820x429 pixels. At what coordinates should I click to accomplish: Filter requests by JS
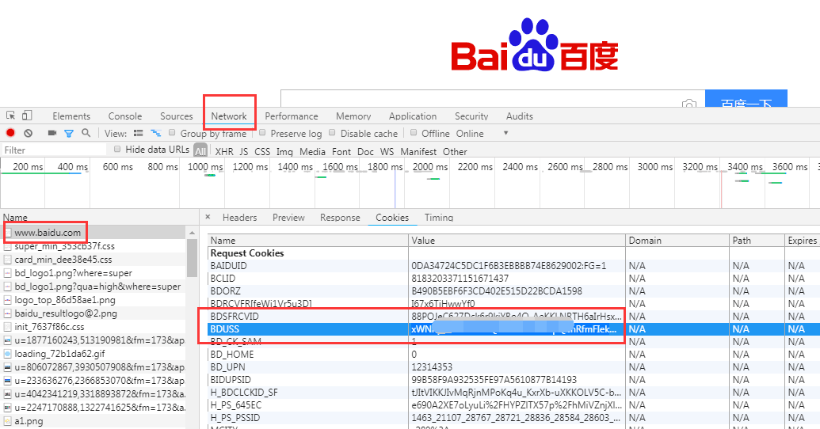[244, 151]
